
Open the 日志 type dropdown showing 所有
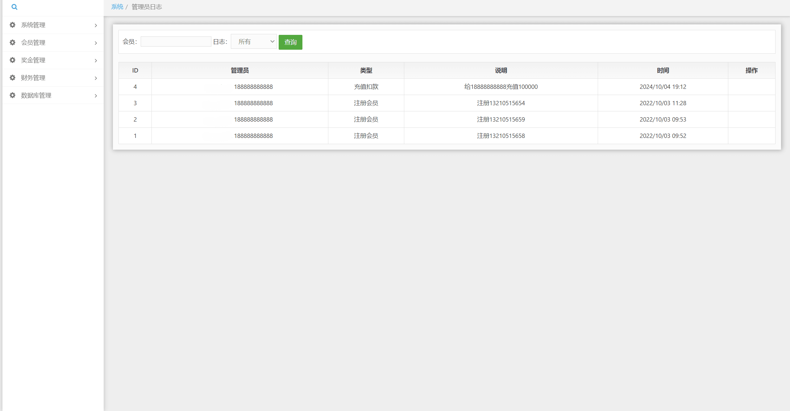pyautogui.click(x=253, y=42)
